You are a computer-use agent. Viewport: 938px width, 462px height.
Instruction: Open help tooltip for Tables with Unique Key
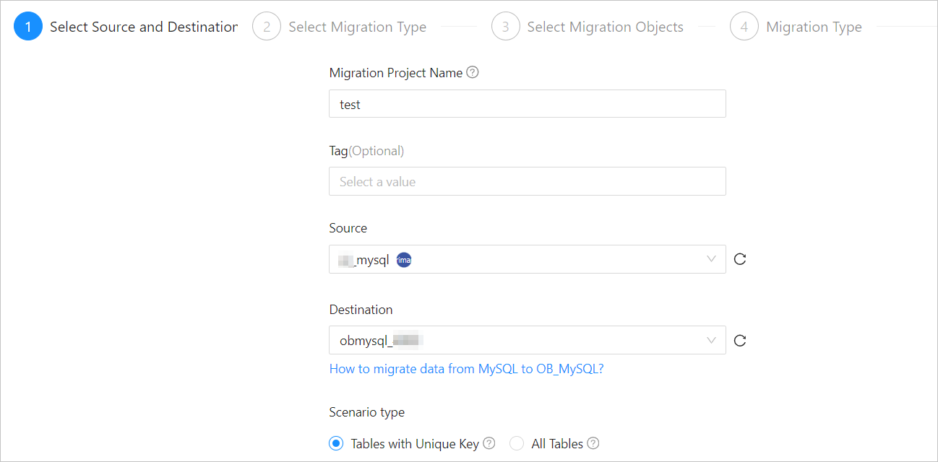click(x=489, y=443)
